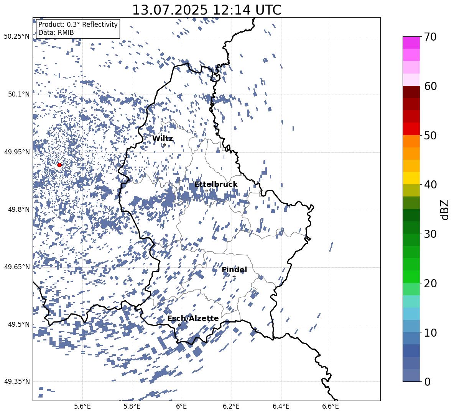Pick the orange colorbar swatch just below 50
Screen dimensions: 454x414
tap(411, 141)
